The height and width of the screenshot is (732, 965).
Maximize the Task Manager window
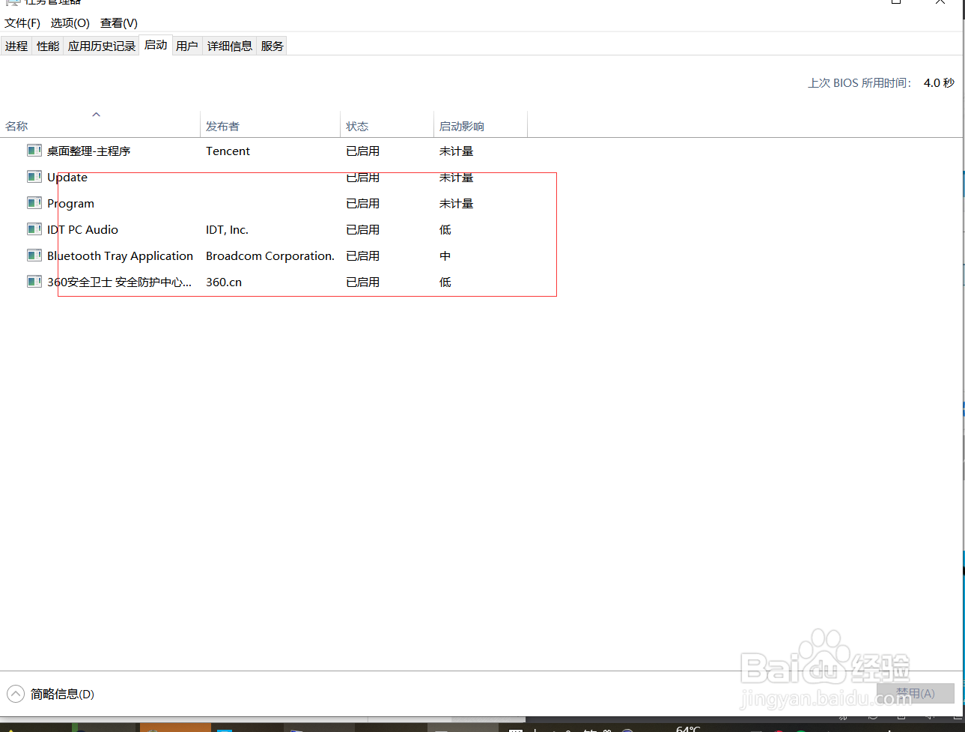[896, 2]
